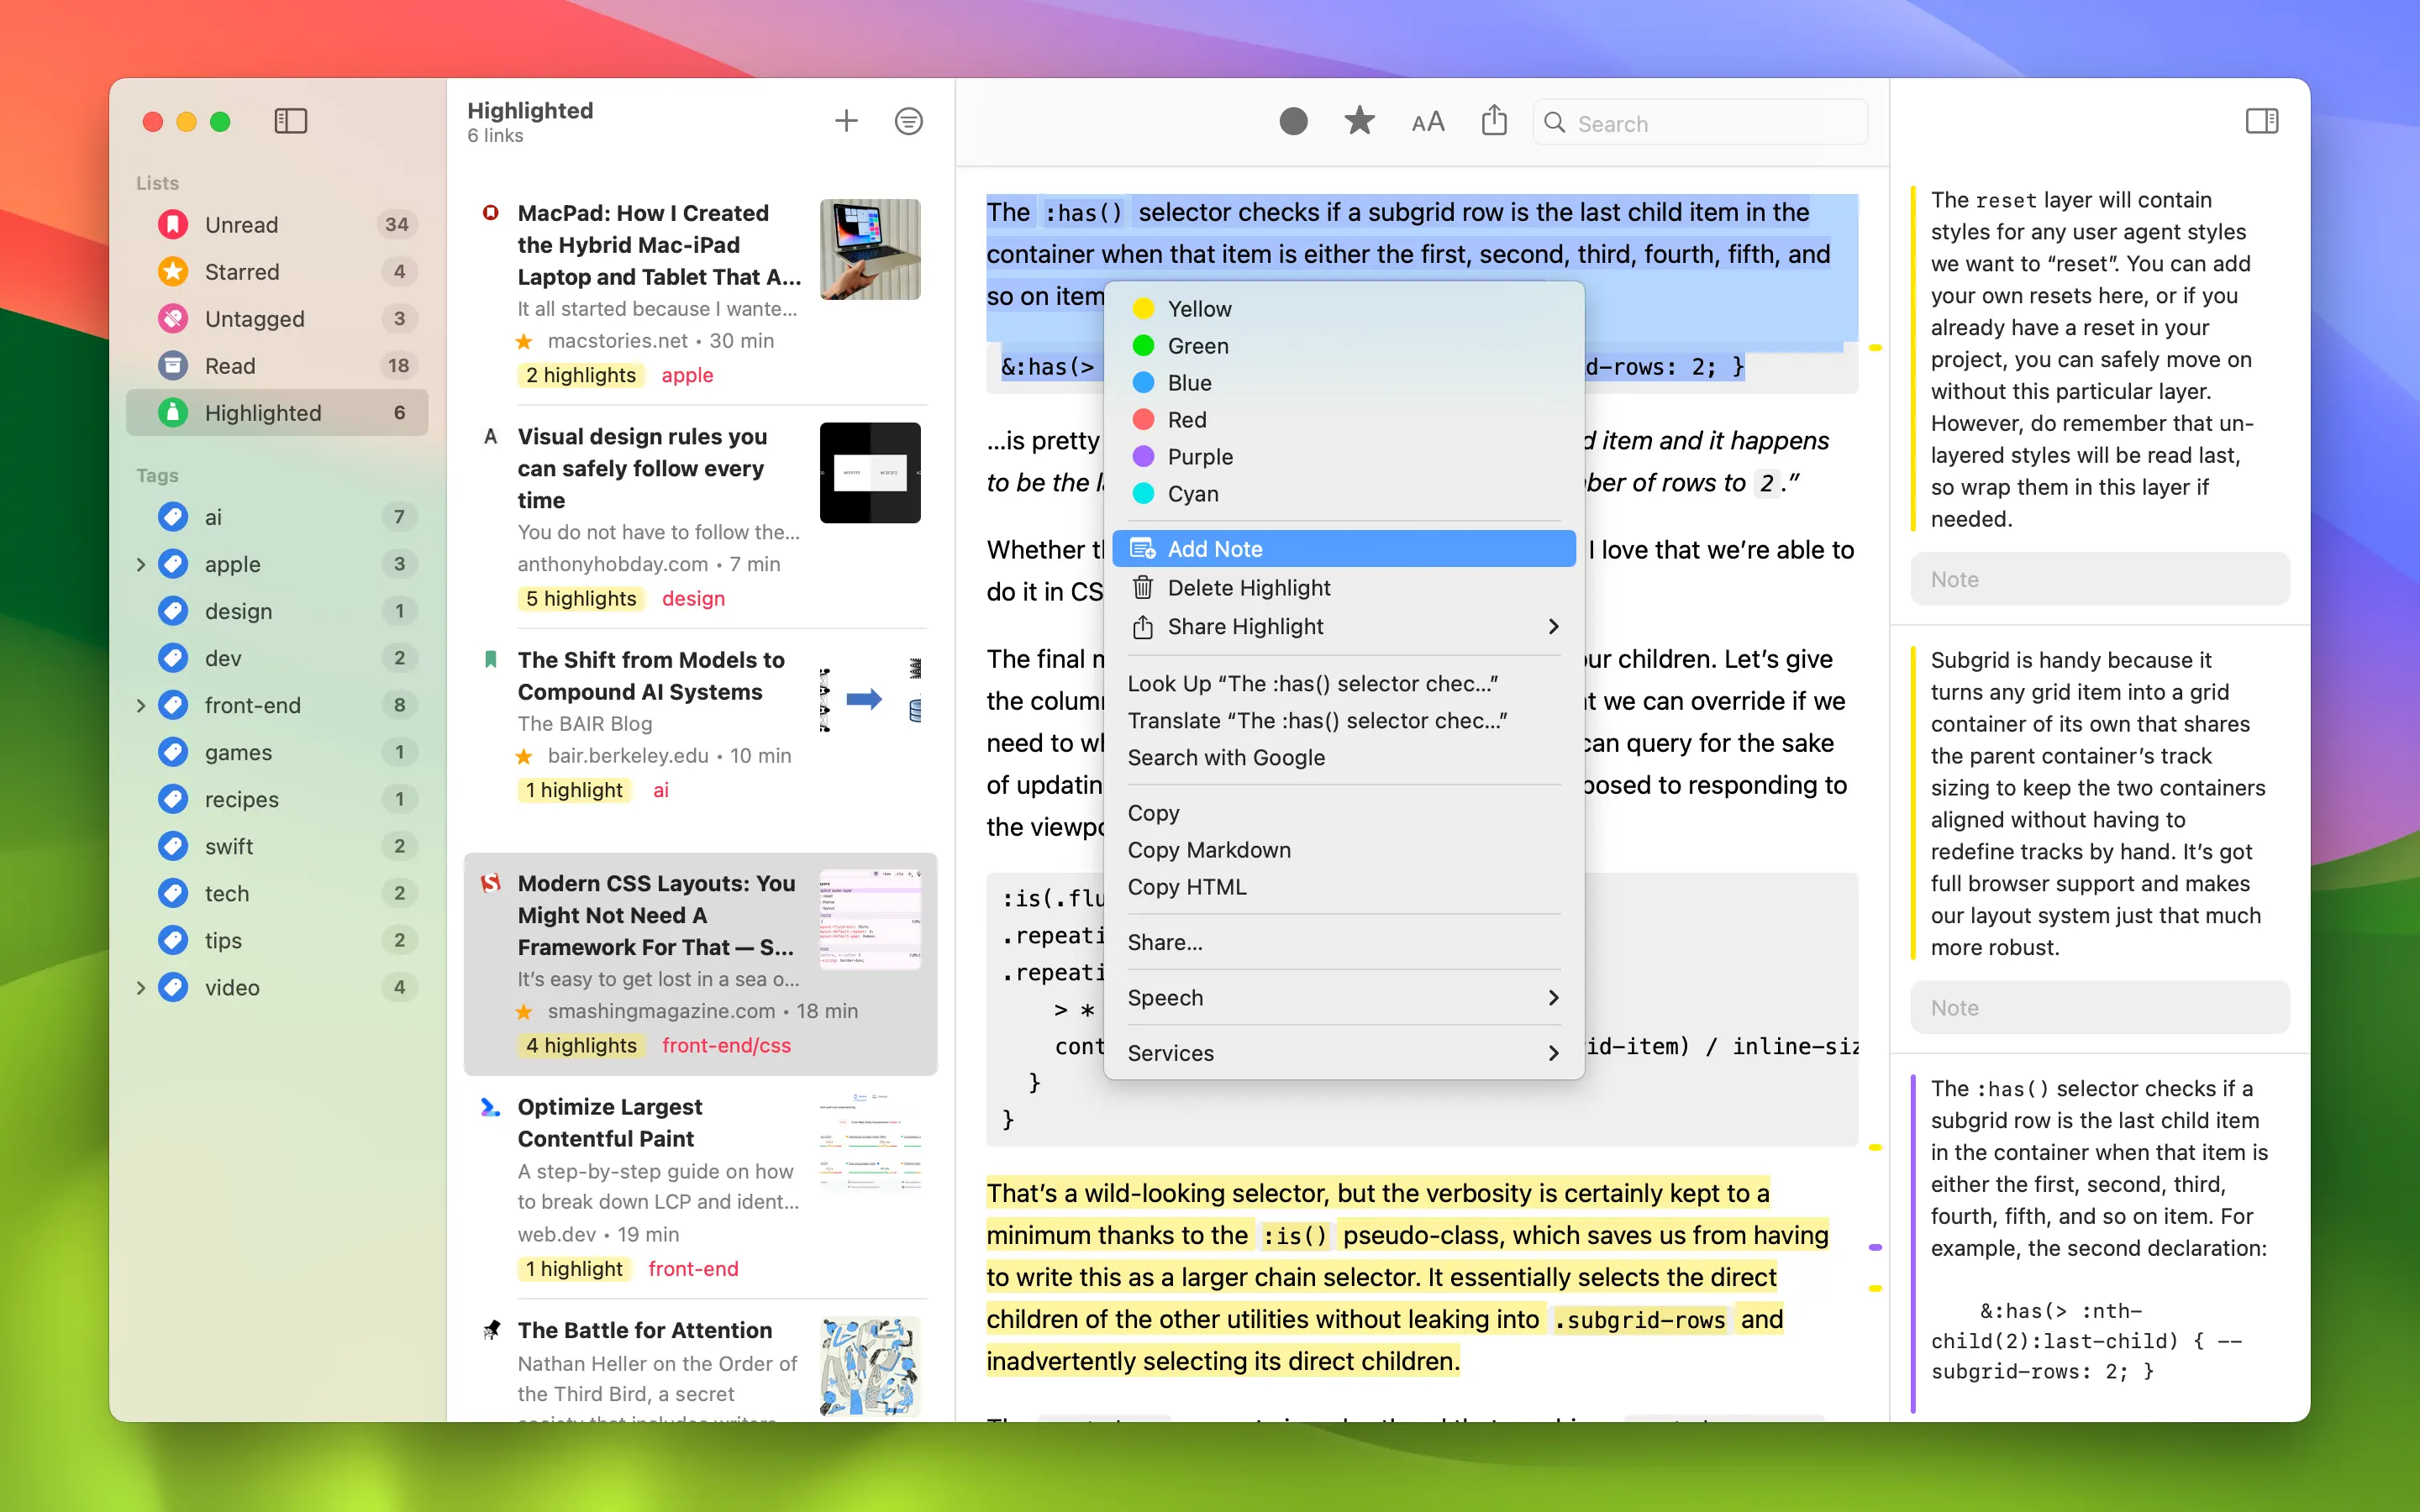The width and height of the screenshot is (2420, 1512).
Task: Choose Add Note from context menu
Action: [1214, 548]
